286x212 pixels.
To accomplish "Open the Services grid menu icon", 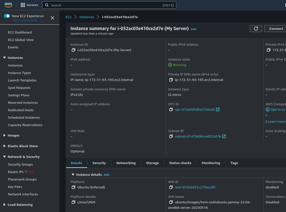I will [x=23, y=5].
